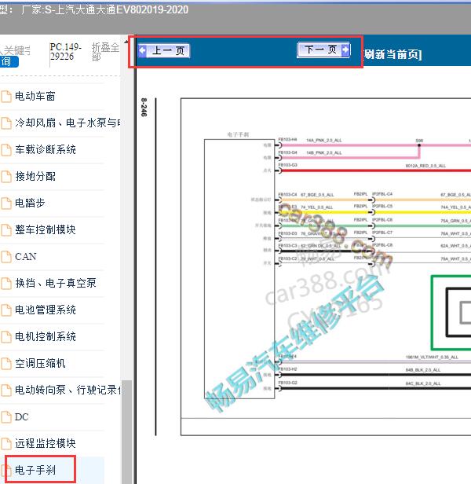Go to previous page with 上一页 button

pos(164,51)
